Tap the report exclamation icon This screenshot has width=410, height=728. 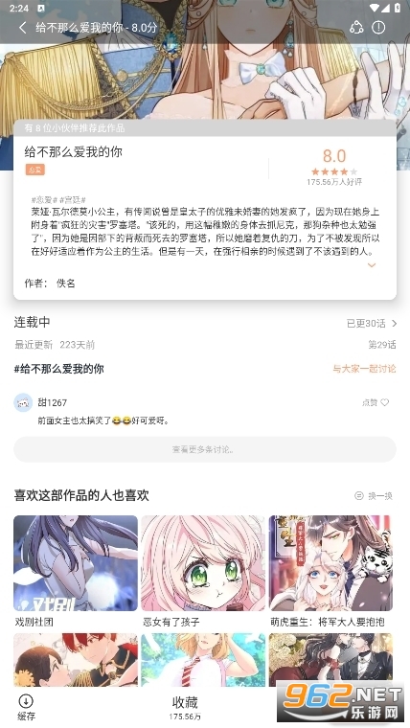tap(378, 28)
